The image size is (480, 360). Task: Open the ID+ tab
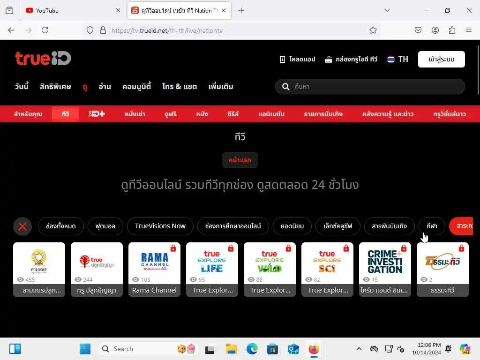click(x=97, y=114)
